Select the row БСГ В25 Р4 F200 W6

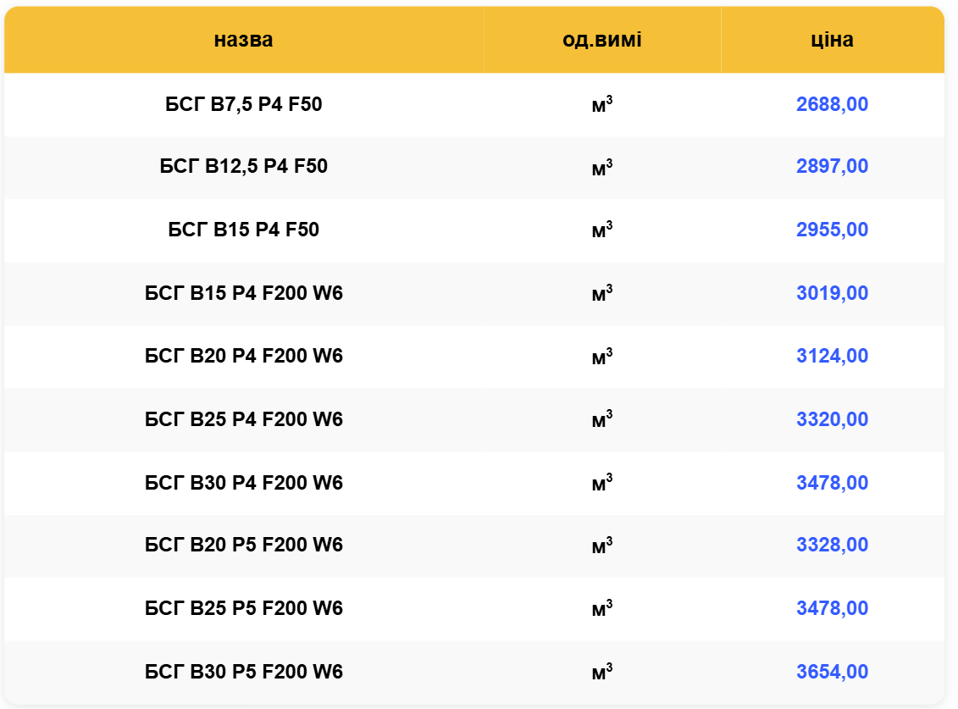click(x=243, y=419)
